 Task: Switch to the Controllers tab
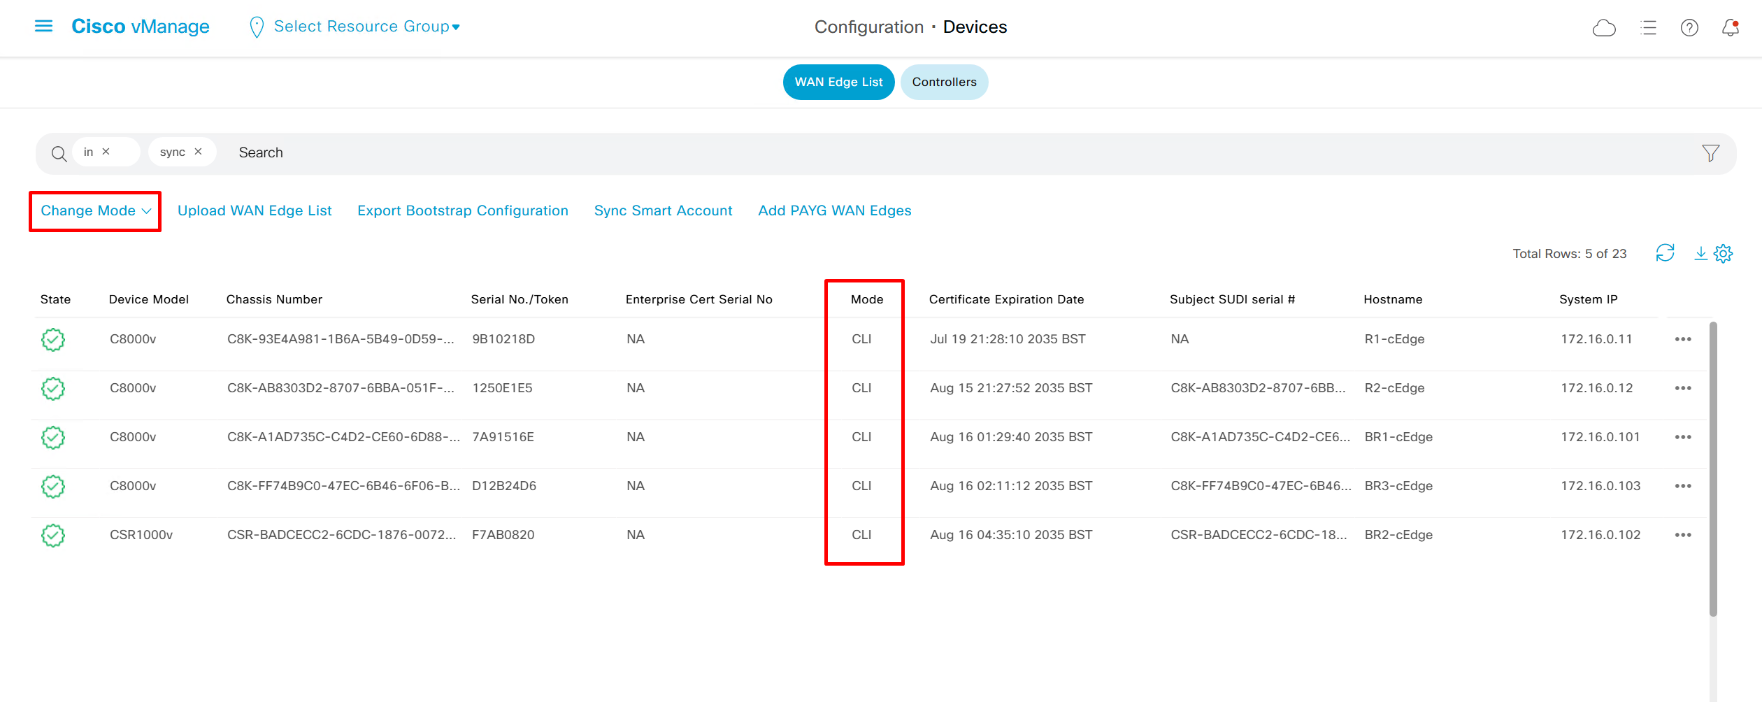(943, 83)
